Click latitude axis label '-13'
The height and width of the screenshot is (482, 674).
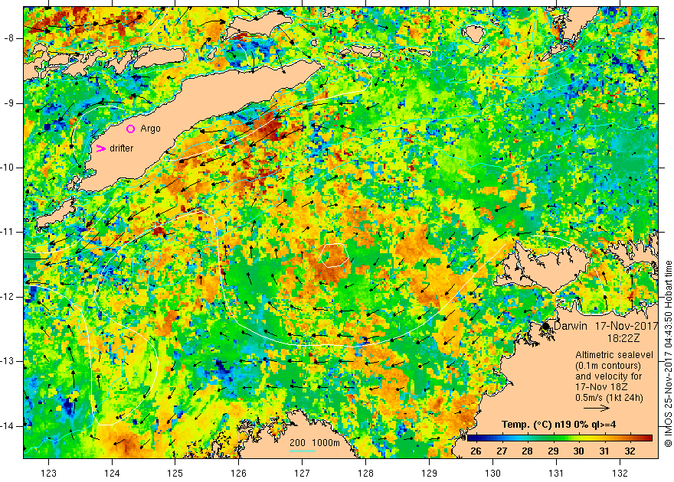point(8,361)
